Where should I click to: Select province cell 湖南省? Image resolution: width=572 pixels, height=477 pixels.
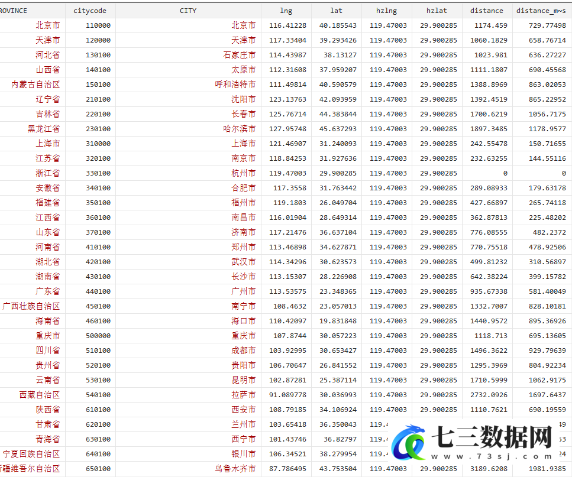(48, 277)
